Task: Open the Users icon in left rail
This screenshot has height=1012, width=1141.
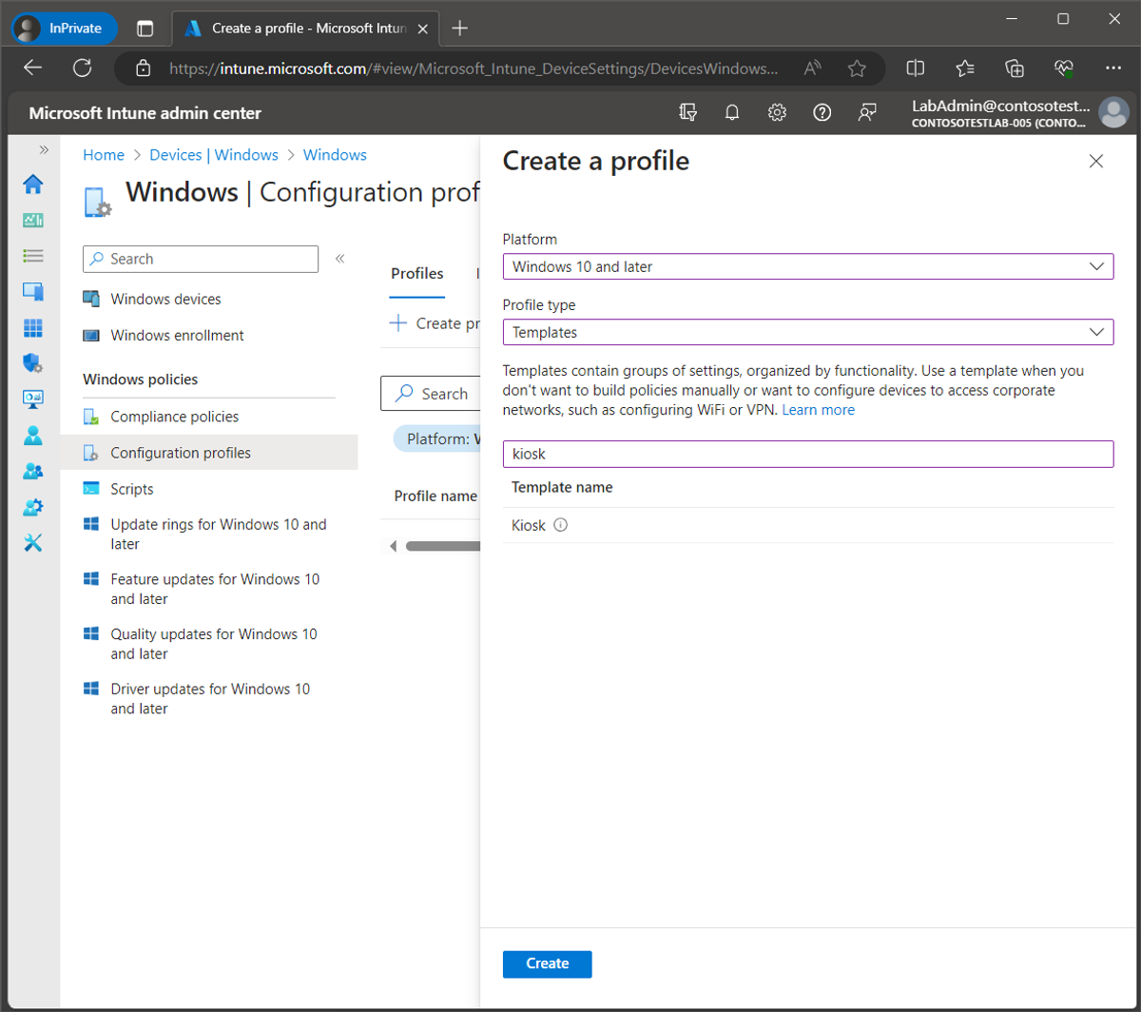Action: coord(33,436)
